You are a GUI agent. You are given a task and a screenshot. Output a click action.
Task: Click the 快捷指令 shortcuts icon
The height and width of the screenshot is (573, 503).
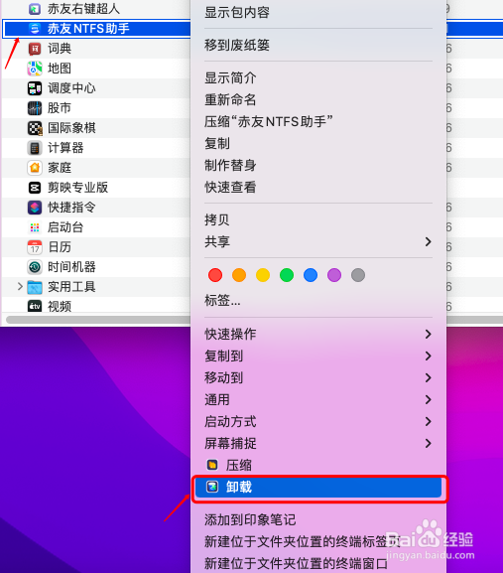pyautogui.click(x=35, y=208)
